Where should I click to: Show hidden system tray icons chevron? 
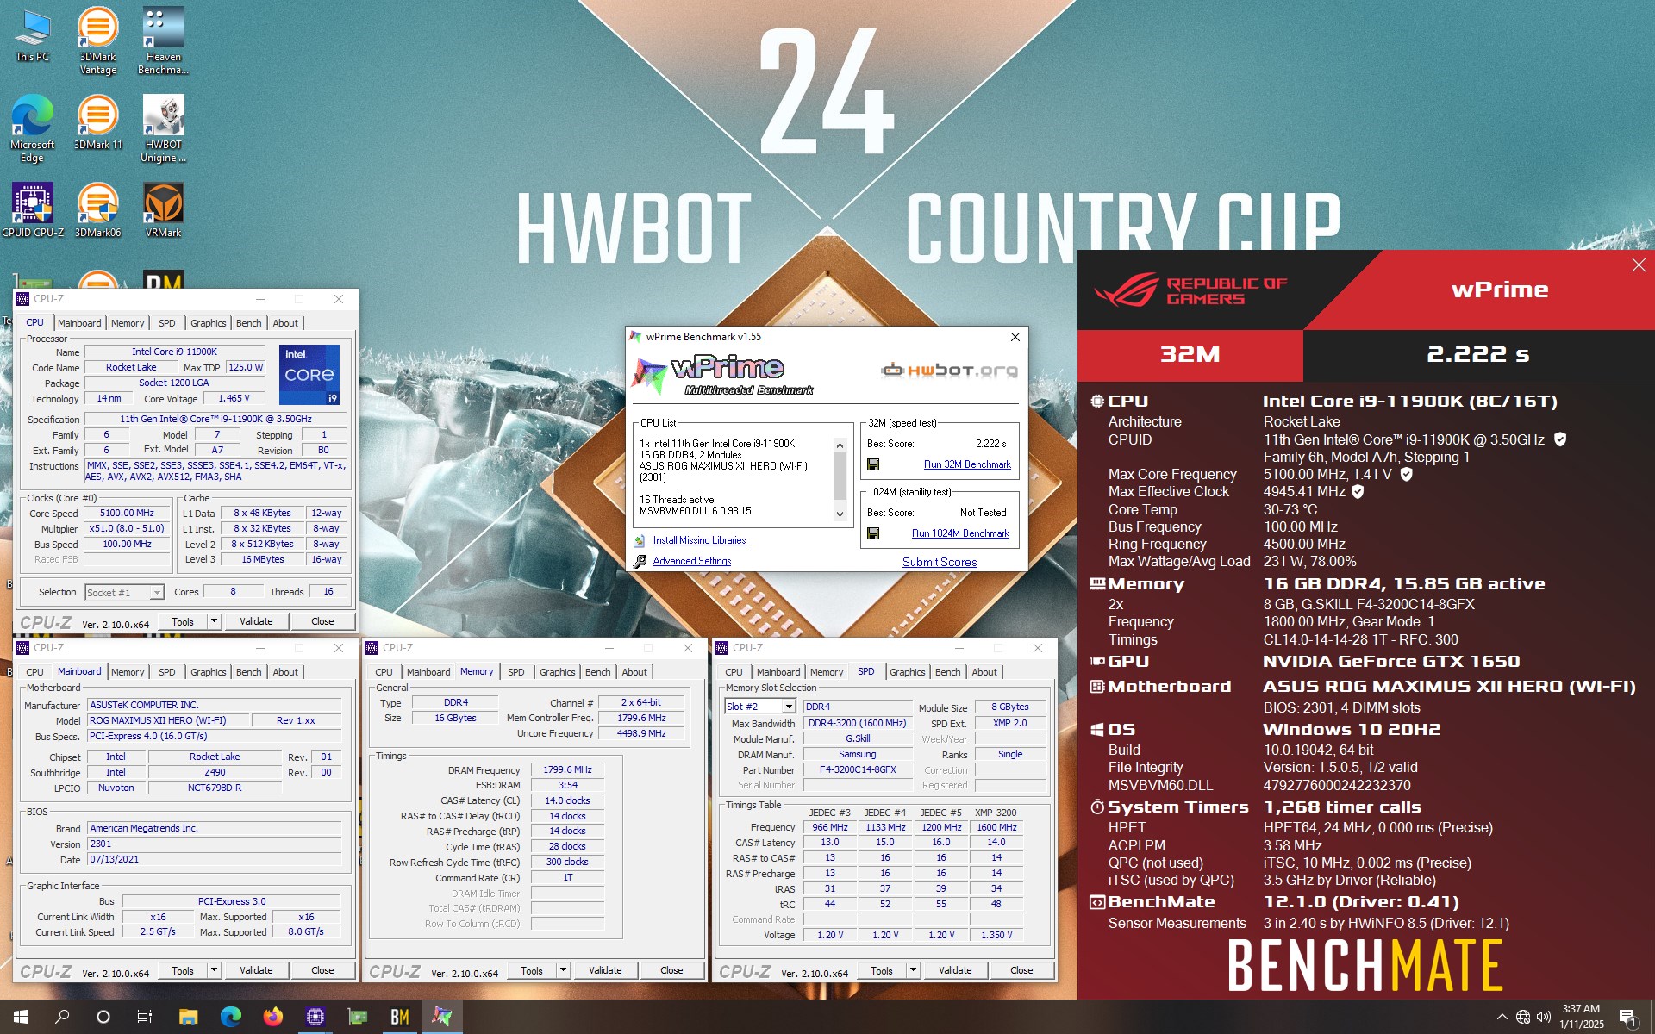(1502, 1017)
